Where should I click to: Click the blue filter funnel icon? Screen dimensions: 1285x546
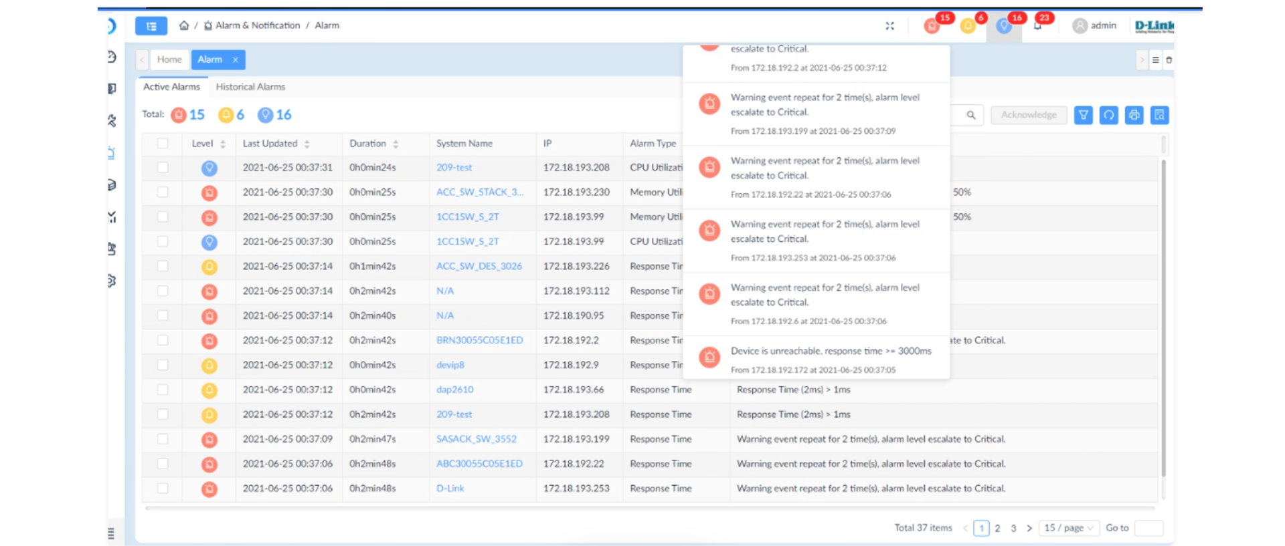point(1083,115)
